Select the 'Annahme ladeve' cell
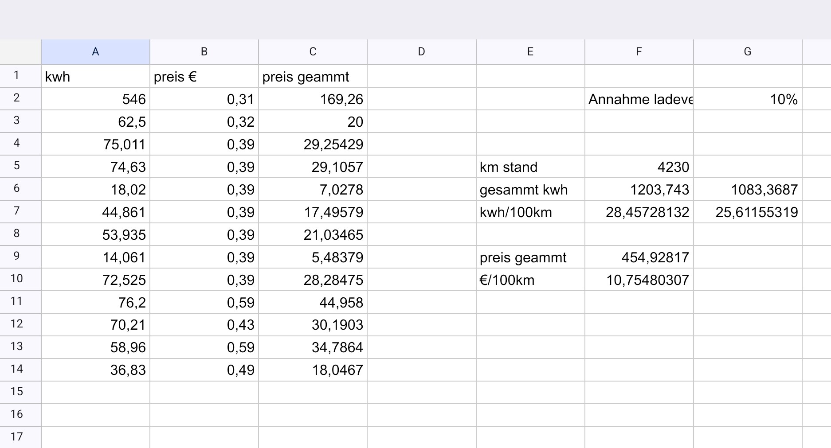 (639, 99)
